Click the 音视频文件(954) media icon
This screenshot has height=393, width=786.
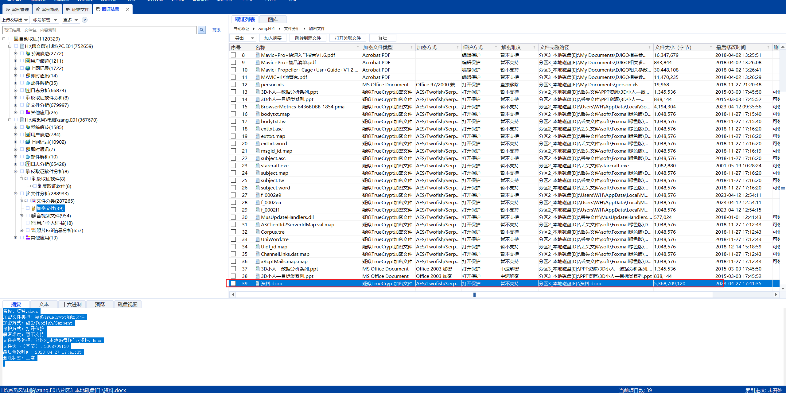33,216
